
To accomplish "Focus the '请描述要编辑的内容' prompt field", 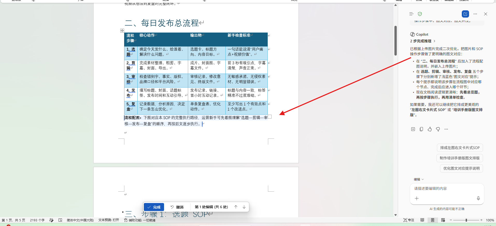I will 447,189.
